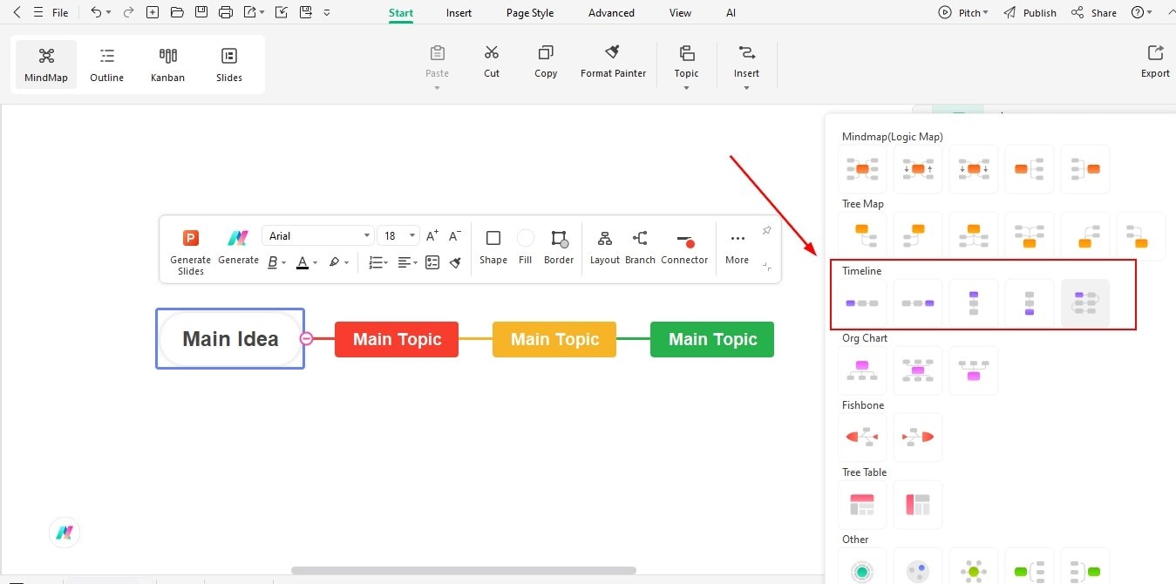Screen dimensions: 1176x584
Task: Open the Connector tool on the floating toolbar
Action: [x=684, y=248]
